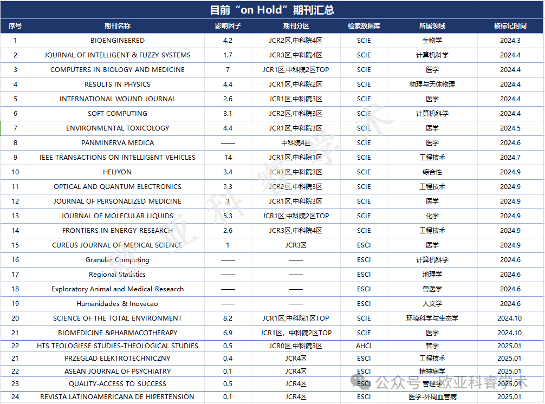Click the Humanidades & Inovacao cell
545x404 pixels.
(x=118, y=303)
